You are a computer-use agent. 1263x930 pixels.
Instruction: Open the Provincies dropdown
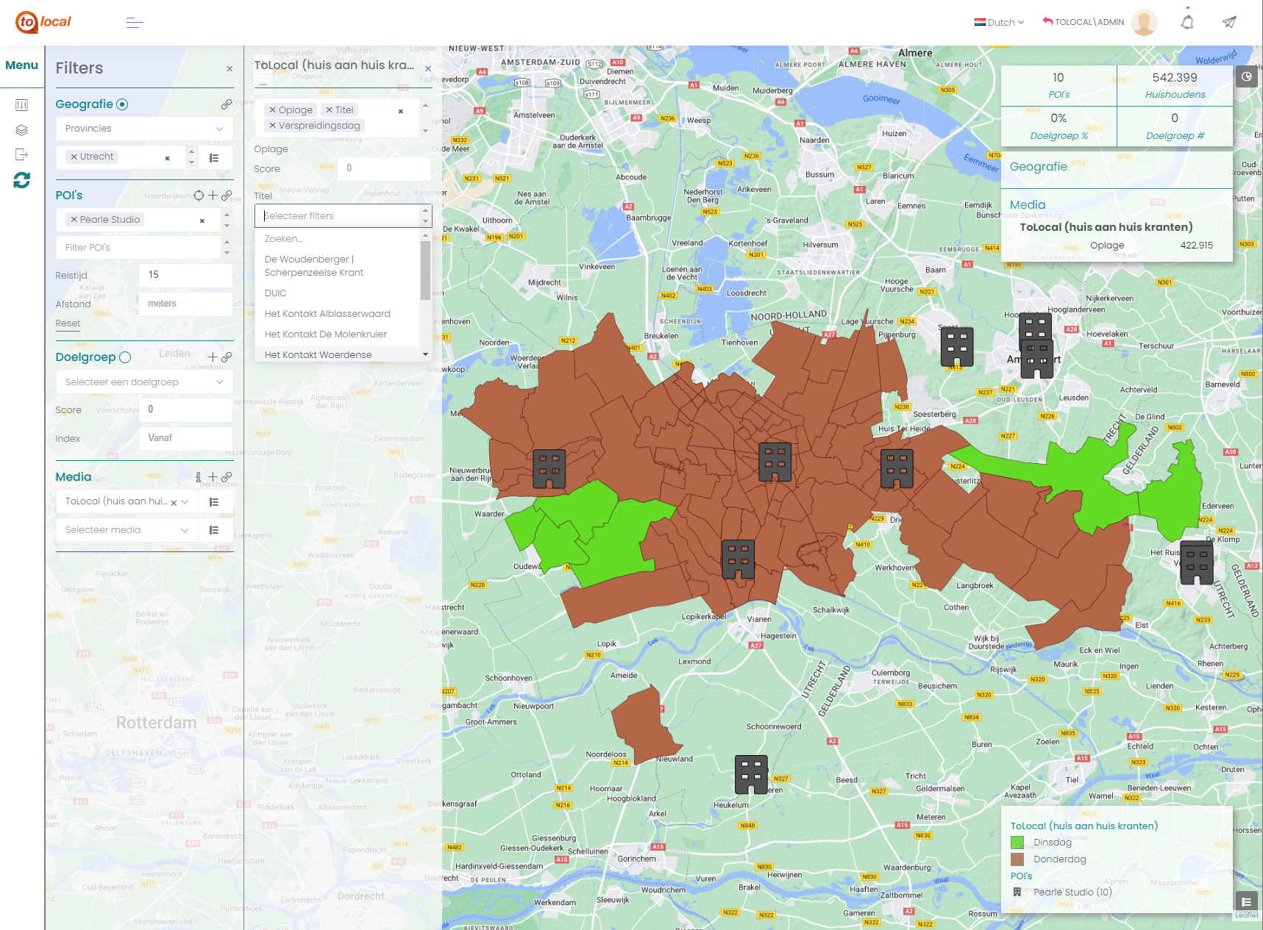[144, 129]
